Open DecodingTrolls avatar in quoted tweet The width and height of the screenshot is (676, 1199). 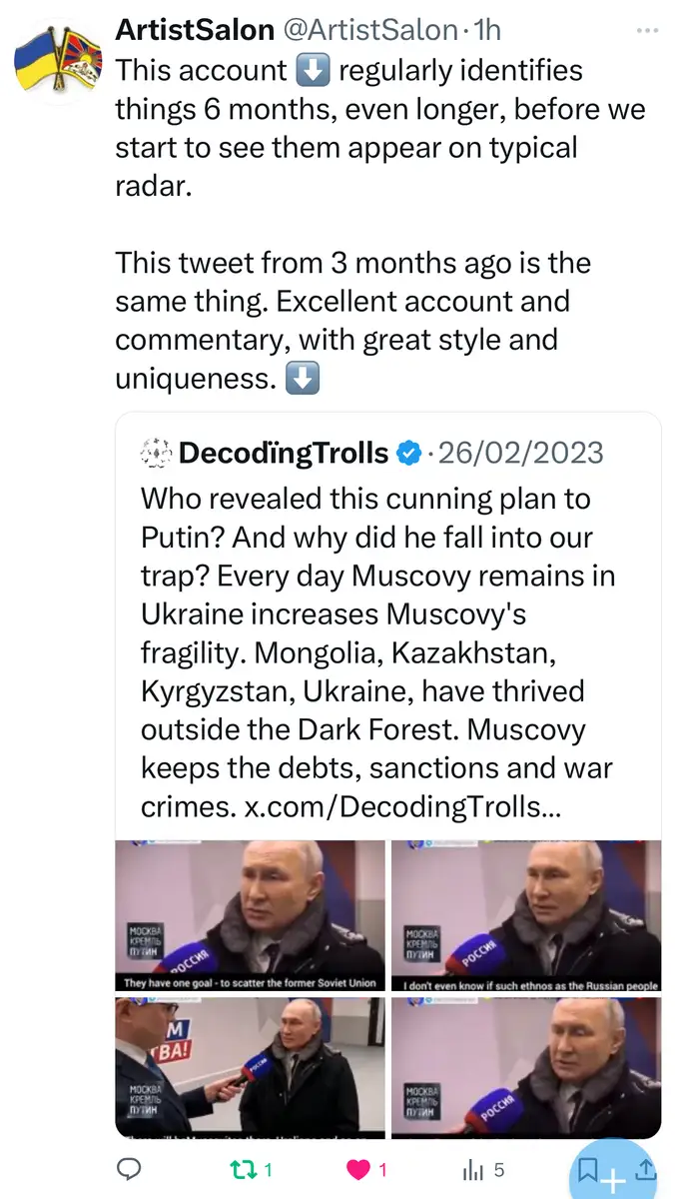156,453
